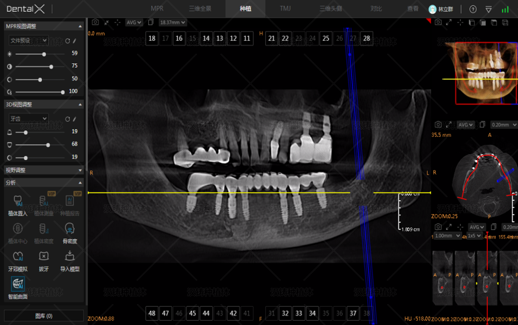Viewport: 518px width, 325px height.
Task: Go to the 对比 comparison tab
Action: pos(376,9)
